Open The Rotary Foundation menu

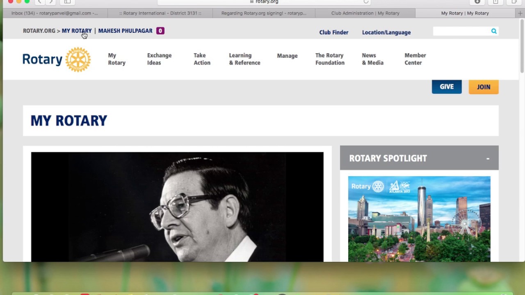click(330, 59)
